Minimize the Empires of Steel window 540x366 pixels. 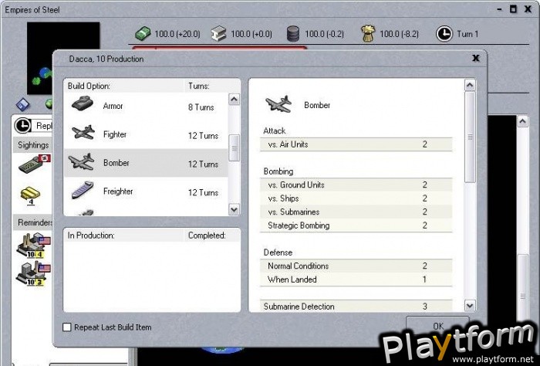[500, 9]
